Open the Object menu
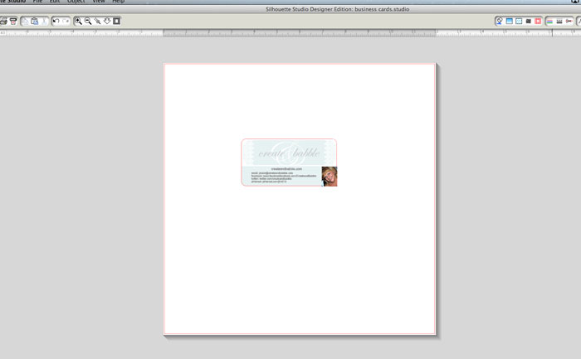Screen dimensions: 581x359 click(76, 2)
